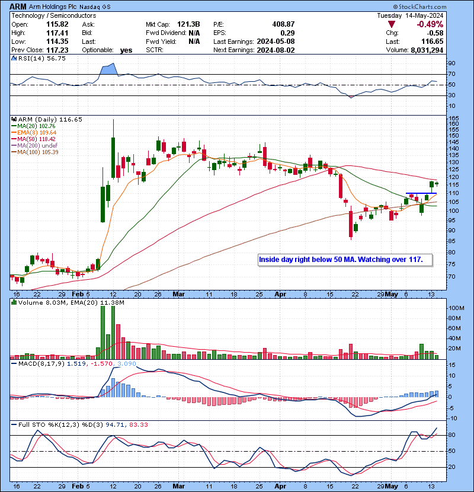Select the High value 117.41
The height and width of the screenshot is (492, 474).
click(57, 33)
